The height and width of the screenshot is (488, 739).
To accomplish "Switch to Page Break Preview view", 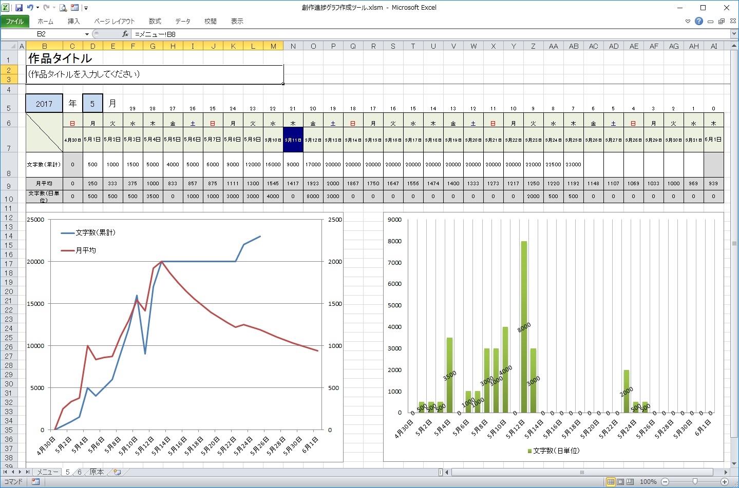I will coord(630,482).
